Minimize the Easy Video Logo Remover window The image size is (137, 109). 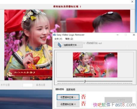(118, 35)
